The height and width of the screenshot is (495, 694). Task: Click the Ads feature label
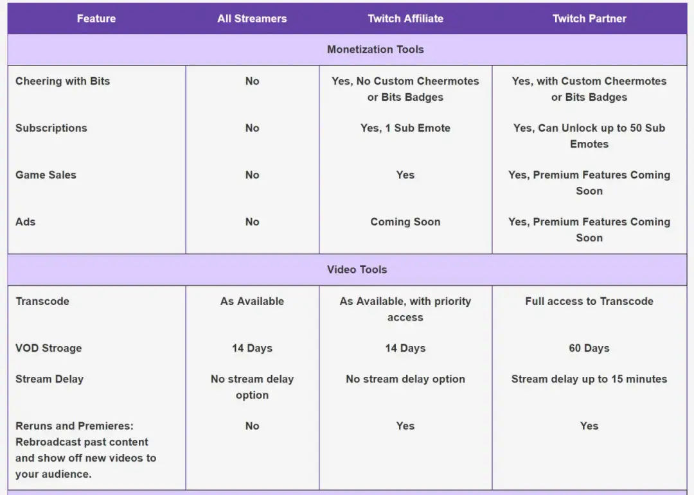pos(25,221)
